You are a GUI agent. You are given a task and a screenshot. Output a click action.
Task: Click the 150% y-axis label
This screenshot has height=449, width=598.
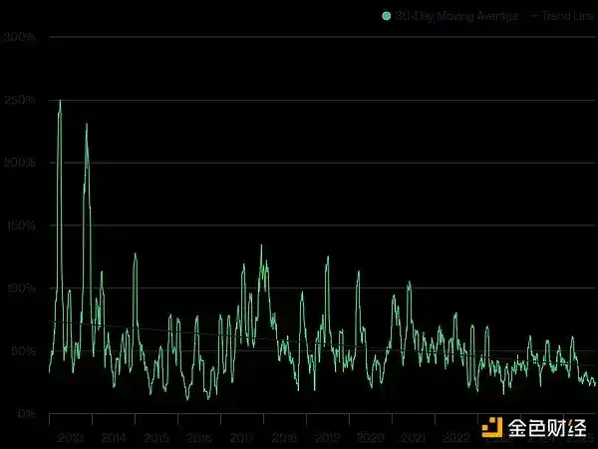(20, 225)
